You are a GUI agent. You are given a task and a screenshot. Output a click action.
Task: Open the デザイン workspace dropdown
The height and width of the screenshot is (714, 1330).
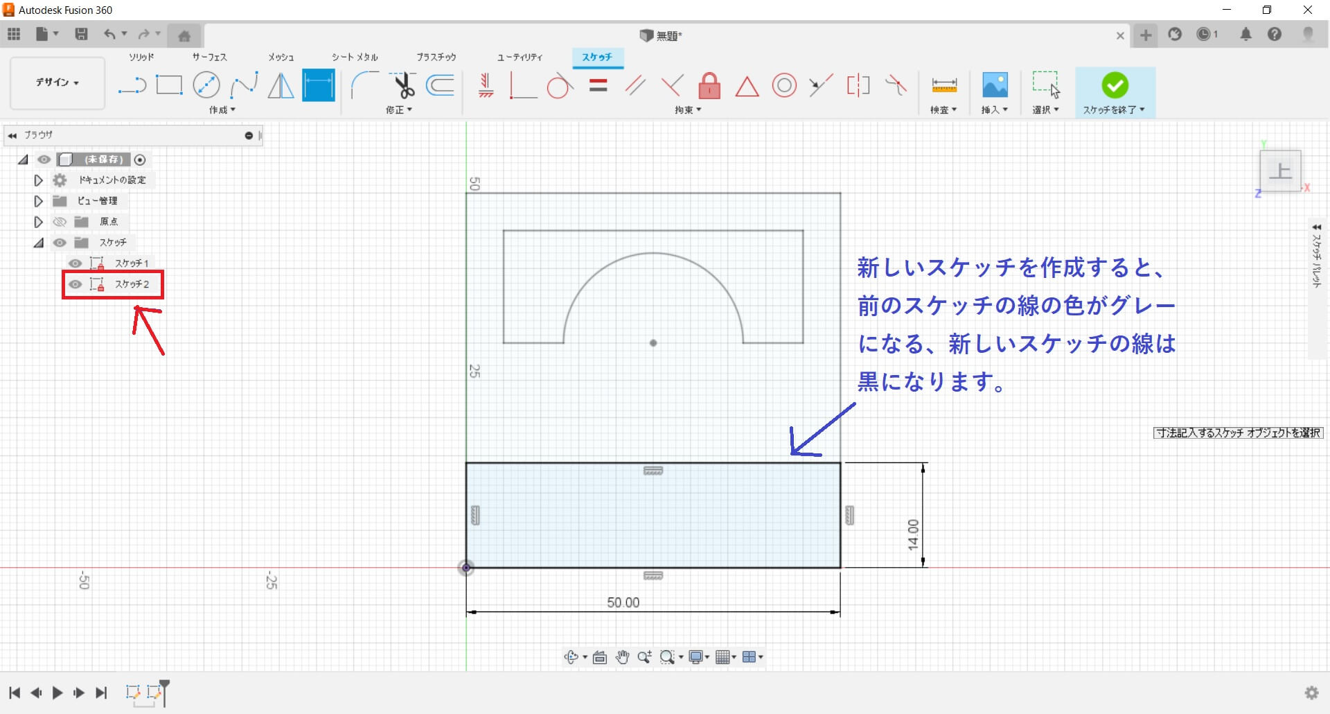pos(57,82)
